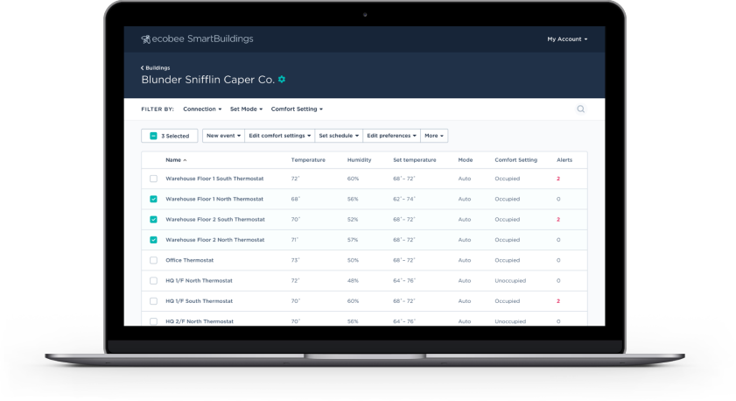
Task: Click the Humidity column header
Action: [359, 160]
